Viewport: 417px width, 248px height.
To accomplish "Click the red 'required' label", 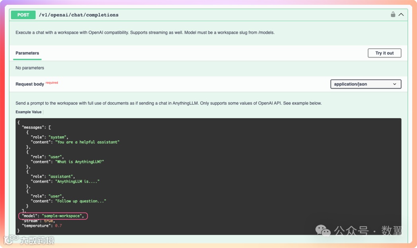I will pos(52,83).
